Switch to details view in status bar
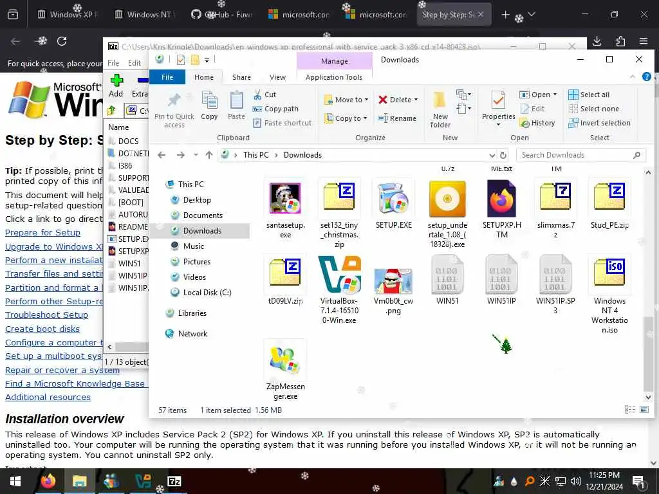659x494 pixels. click(x=629, y=410)
